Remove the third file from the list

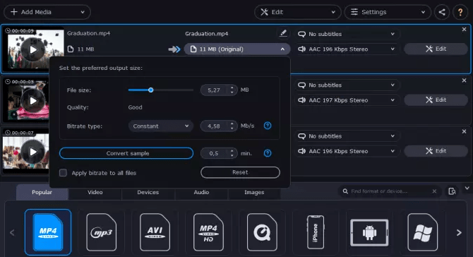pyautogui.click(x=464, y=131)
